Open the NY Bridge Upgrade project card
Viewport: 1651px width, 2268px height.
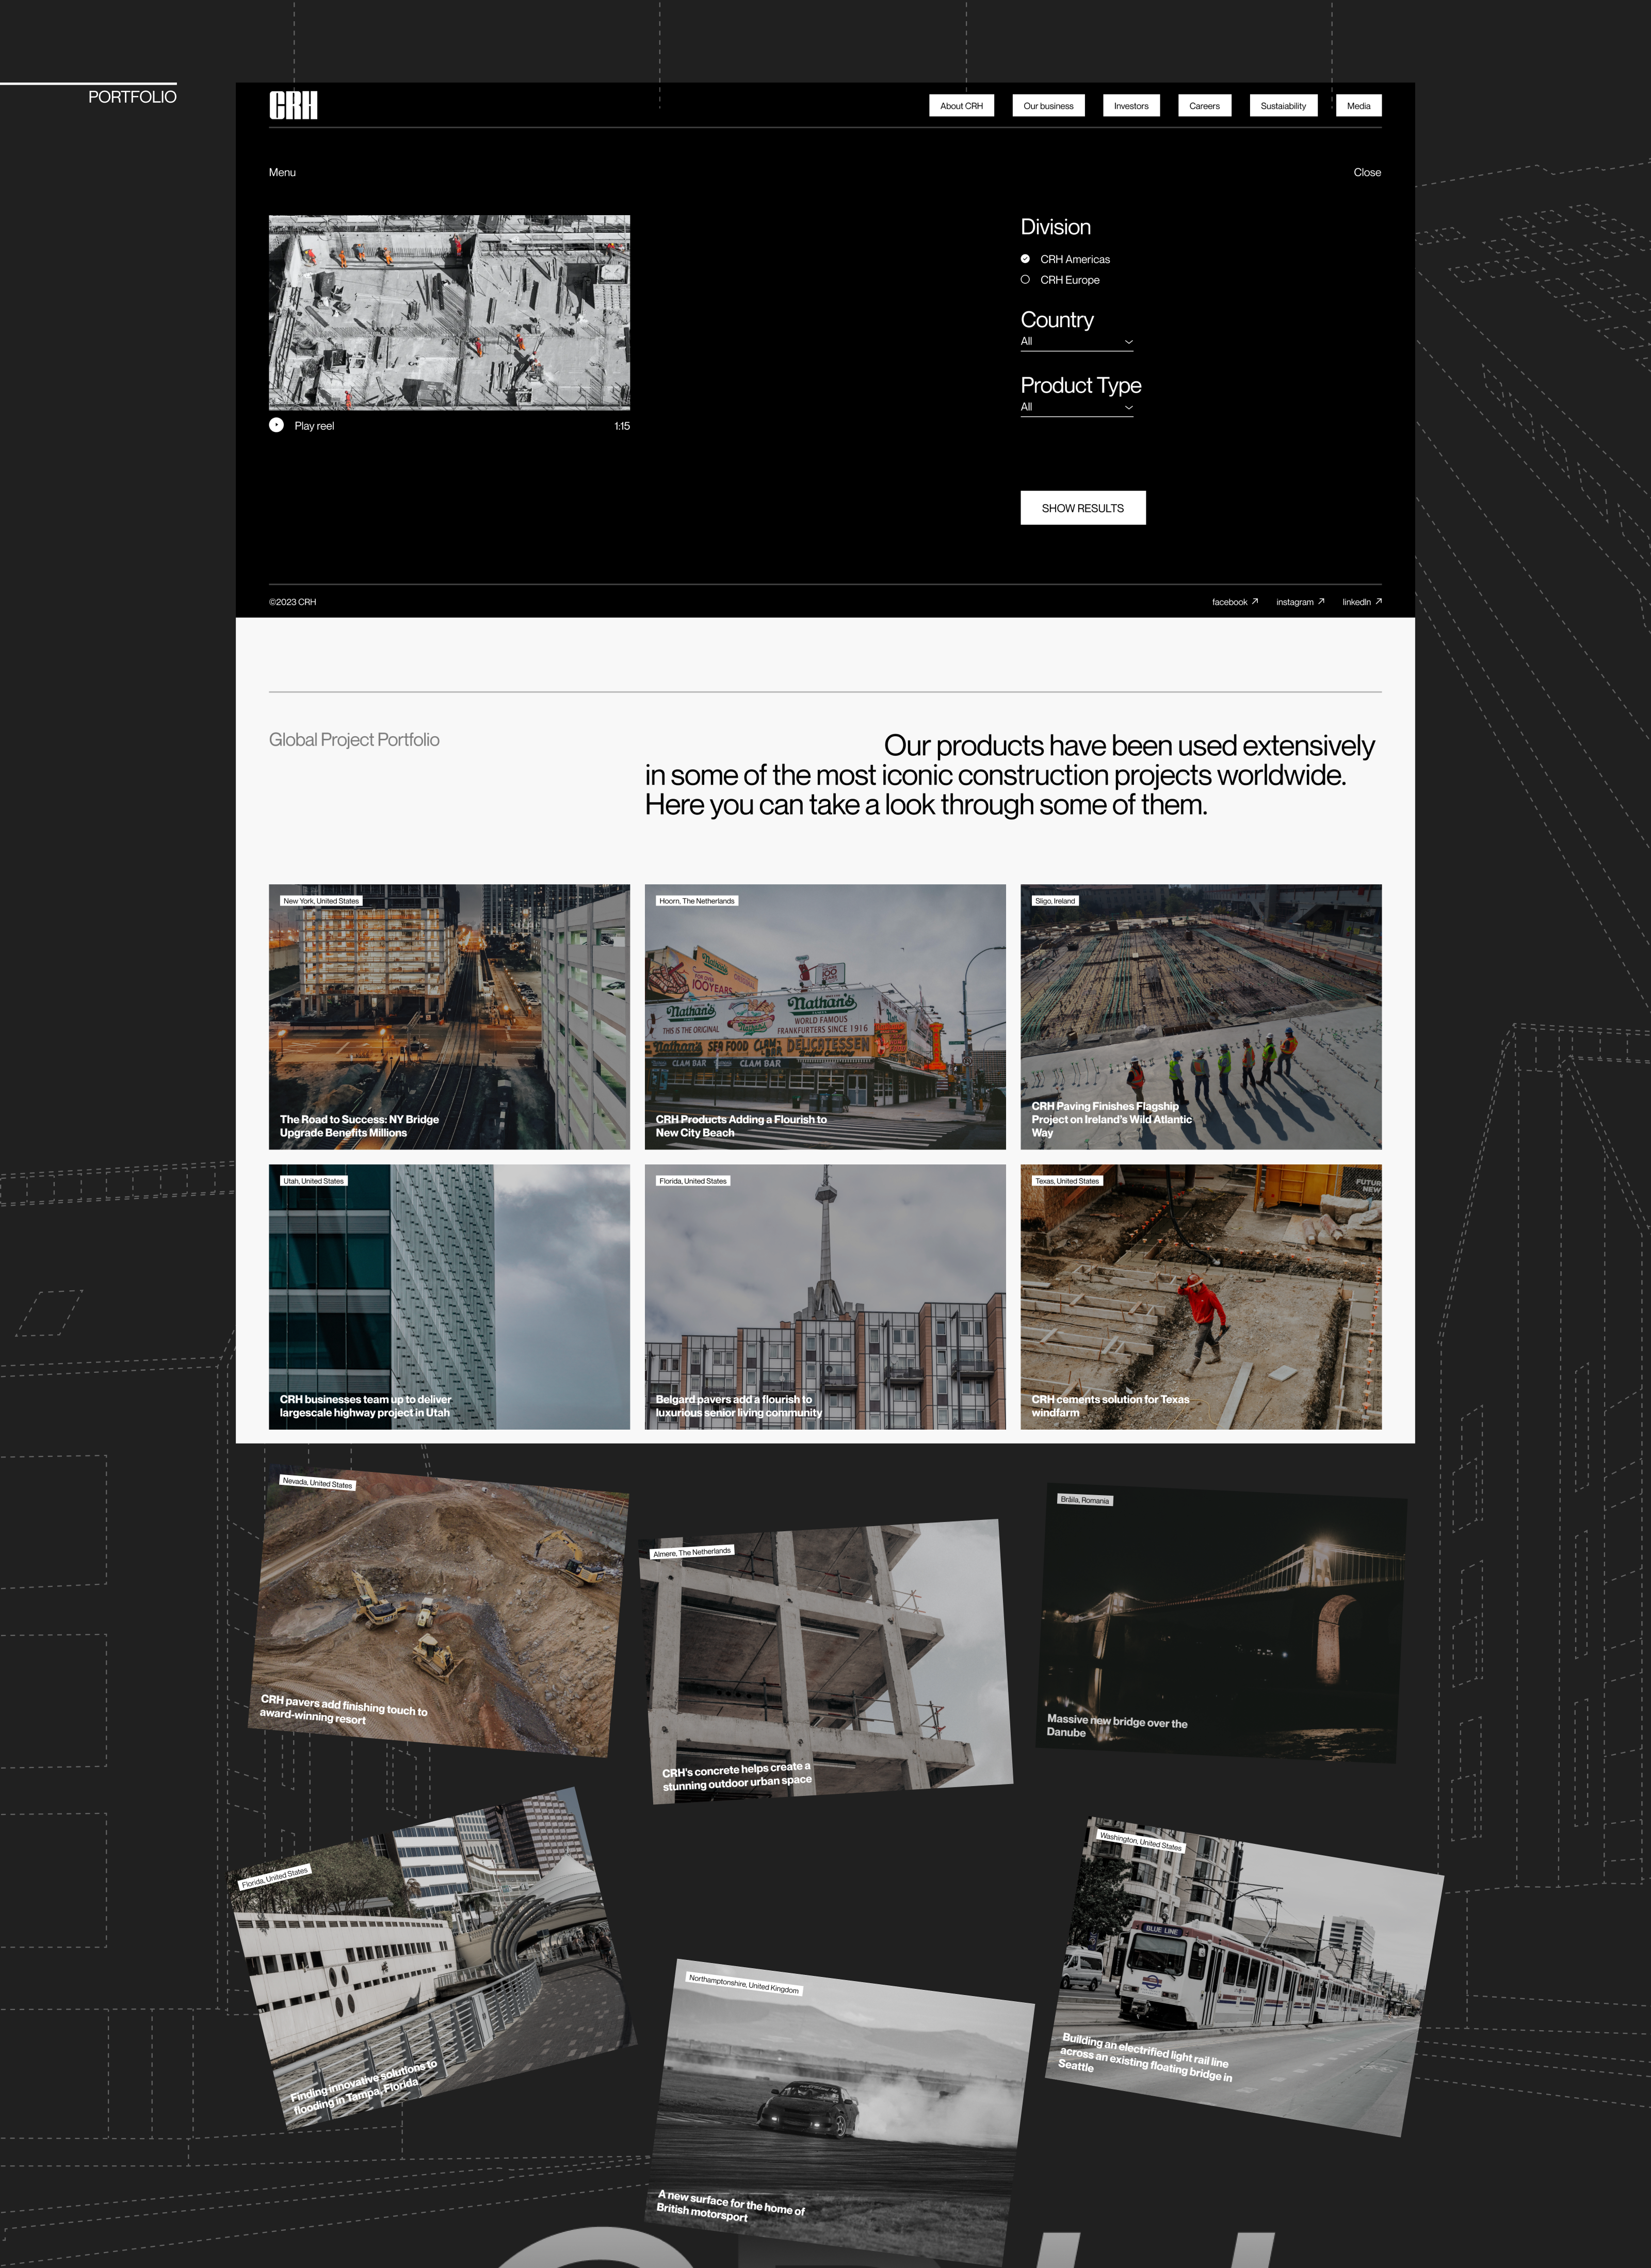point(449,1016)
